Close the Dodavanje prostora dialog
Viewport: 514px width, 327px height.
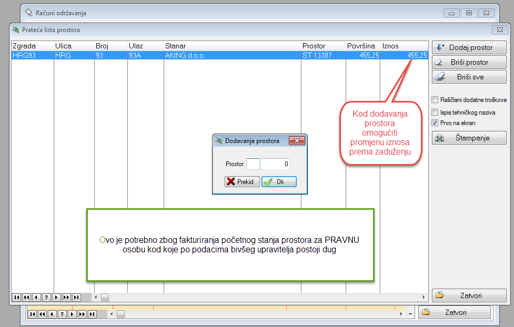297,140
